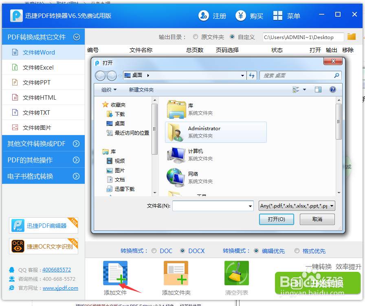Select 编辑优先 conversion mode

tap(256, 251)
